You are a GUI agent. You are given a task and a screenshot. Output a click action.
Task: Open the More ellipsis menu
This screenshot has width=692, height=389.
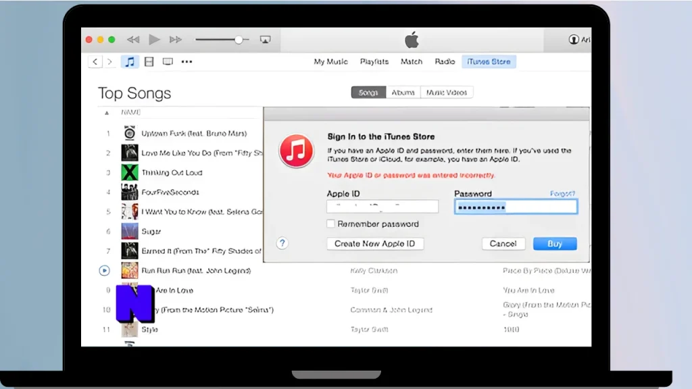(x=187, y=61)
